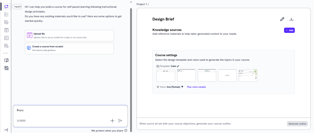Click the chat panel vertical scrollbar
The height and width of the screenshot is (133, 314).
[x=131, y=70]
